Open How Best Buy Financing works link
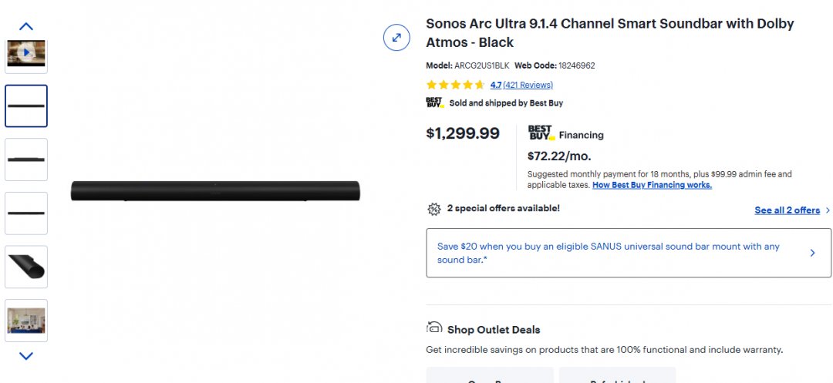 652,185
